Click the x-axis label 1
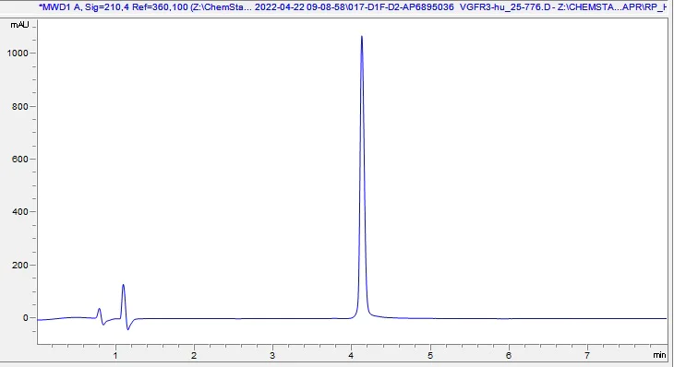674x367 pixels. tap(115, 355)
